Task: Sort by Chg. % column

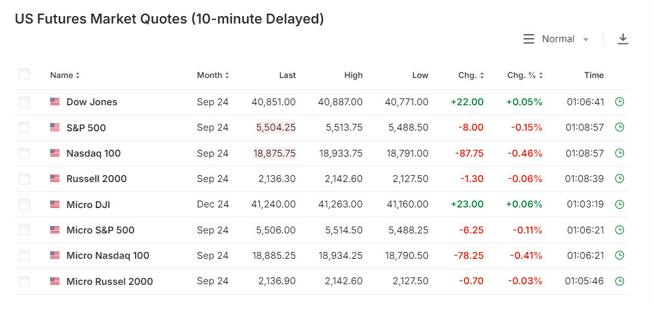Action: (x=525, y=76)
